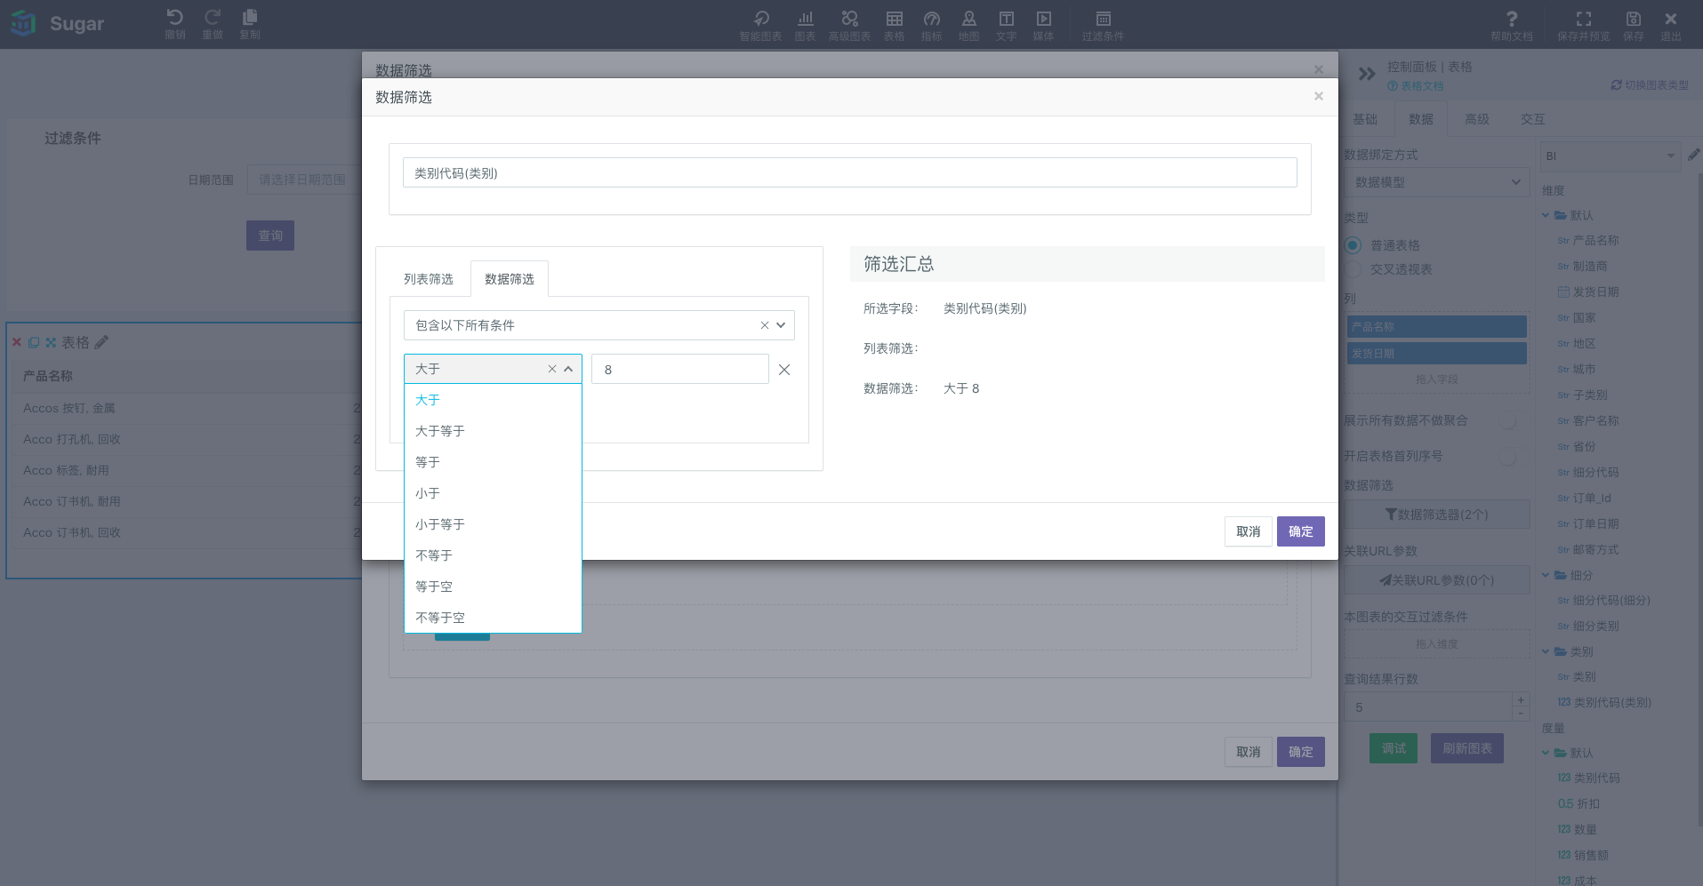
Task: Click the pencil edit icon beside 表格
Action: [101, 342]
